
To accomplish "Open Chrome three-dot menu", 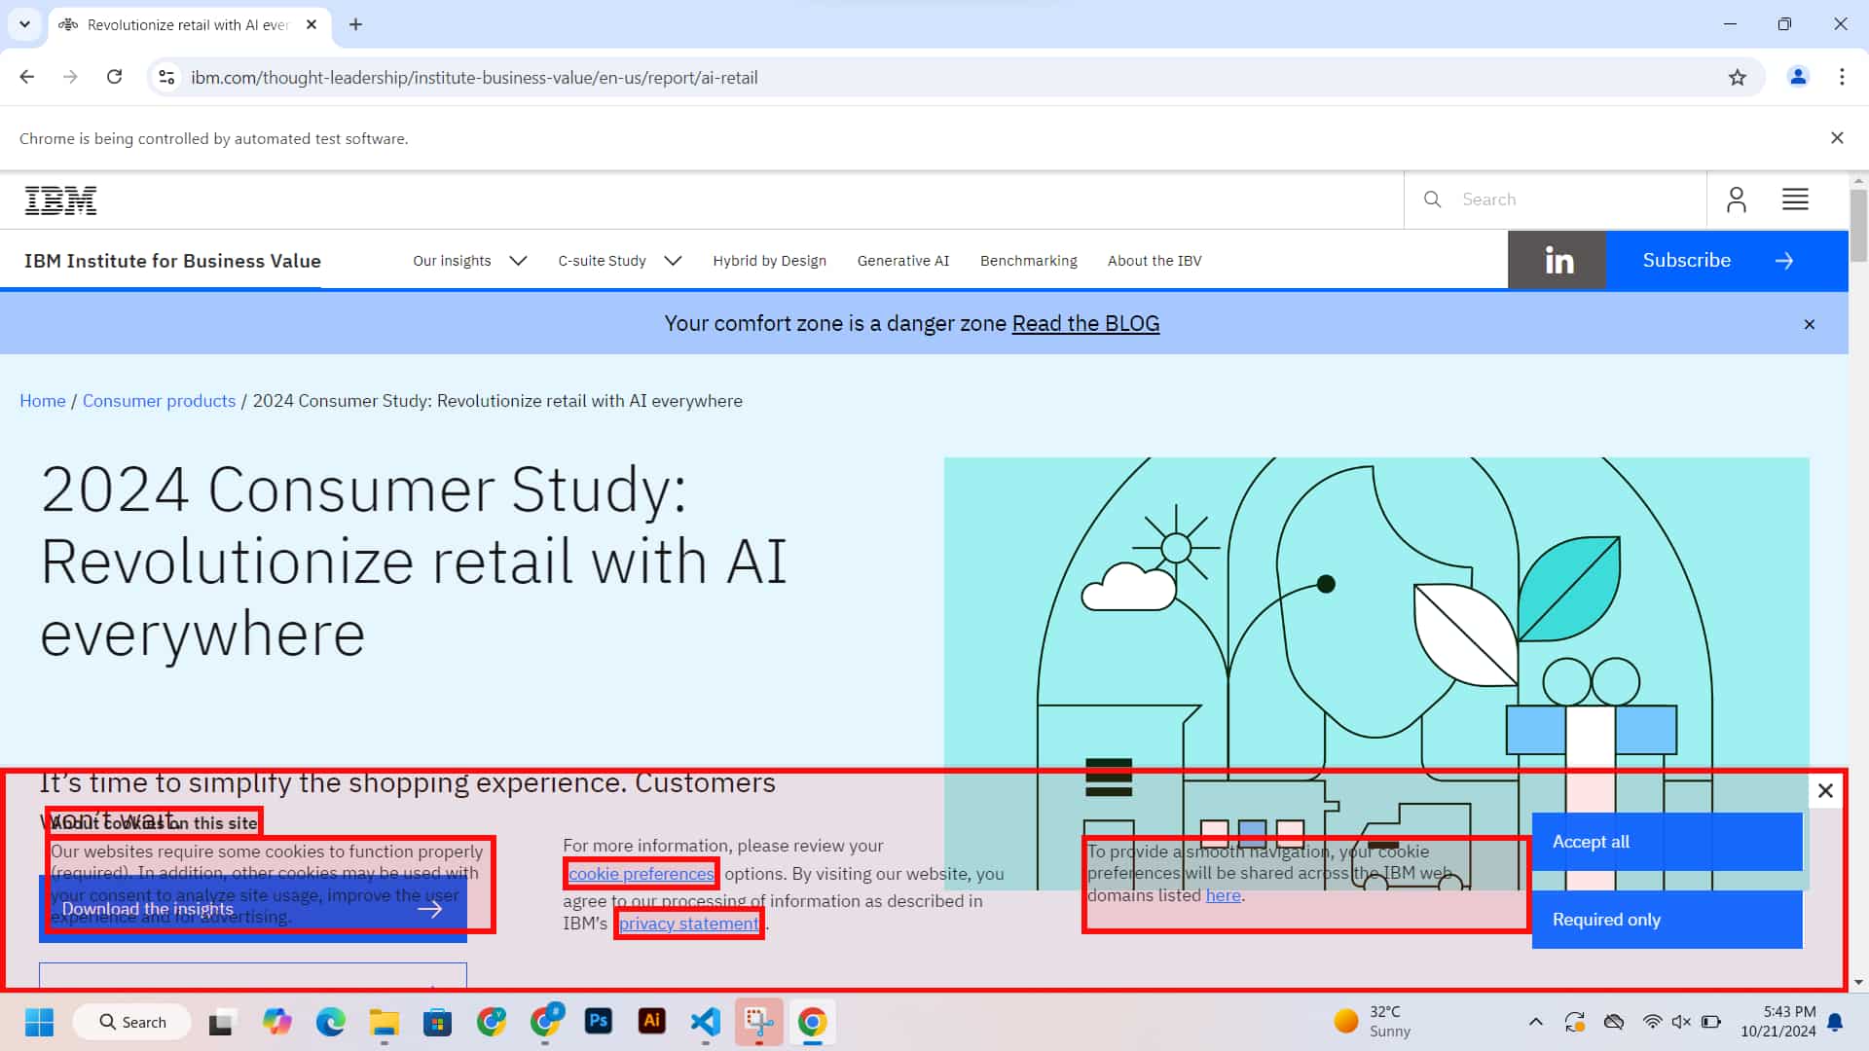I will click(1842, 77).
